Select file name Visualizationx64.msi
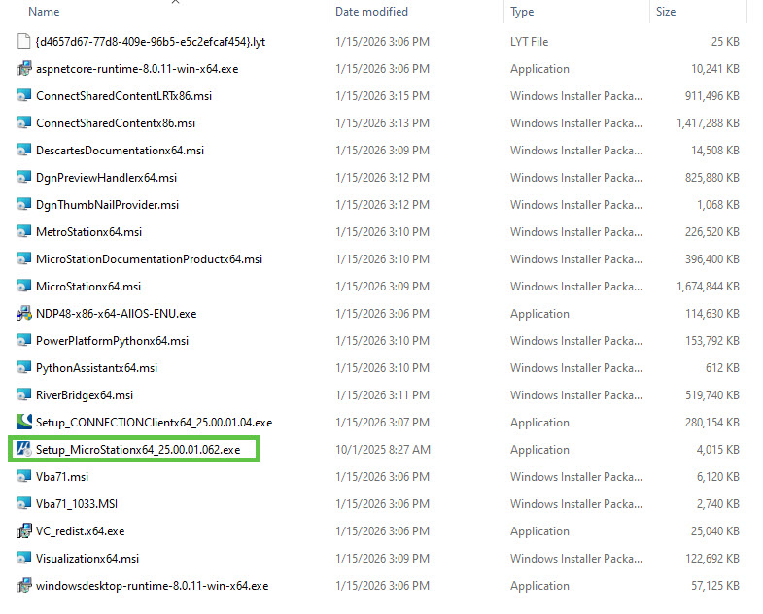 click(x=87, y=559)
